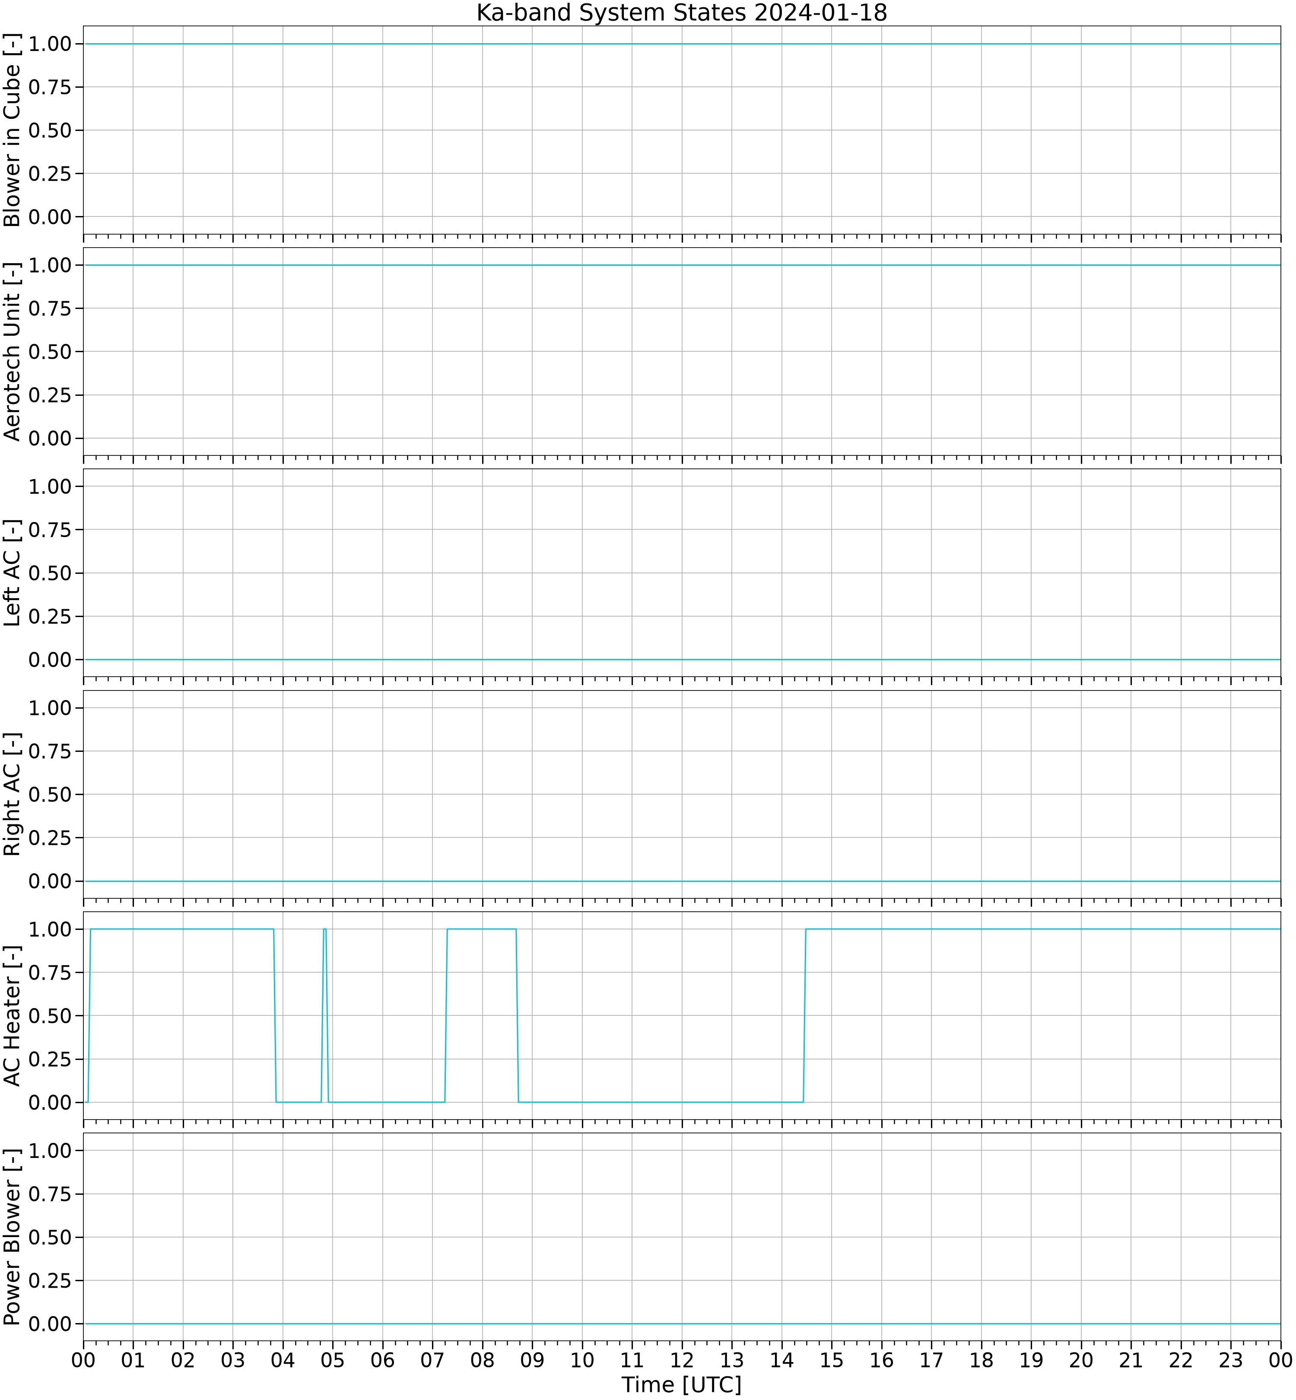
Task: Click the 12 hour tick label
Action: pos(682,1360)
